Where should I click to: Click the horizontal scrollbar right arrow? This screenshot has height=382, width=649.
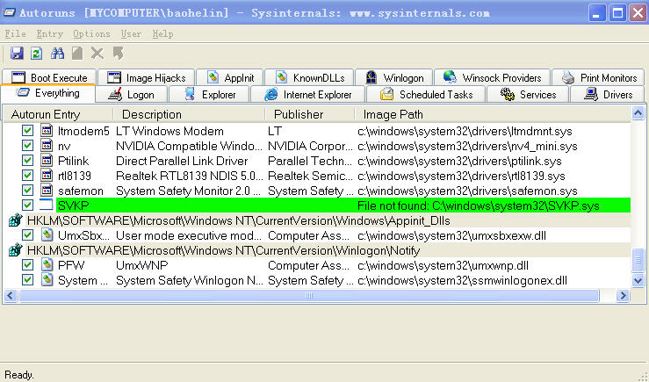(623, 295)
